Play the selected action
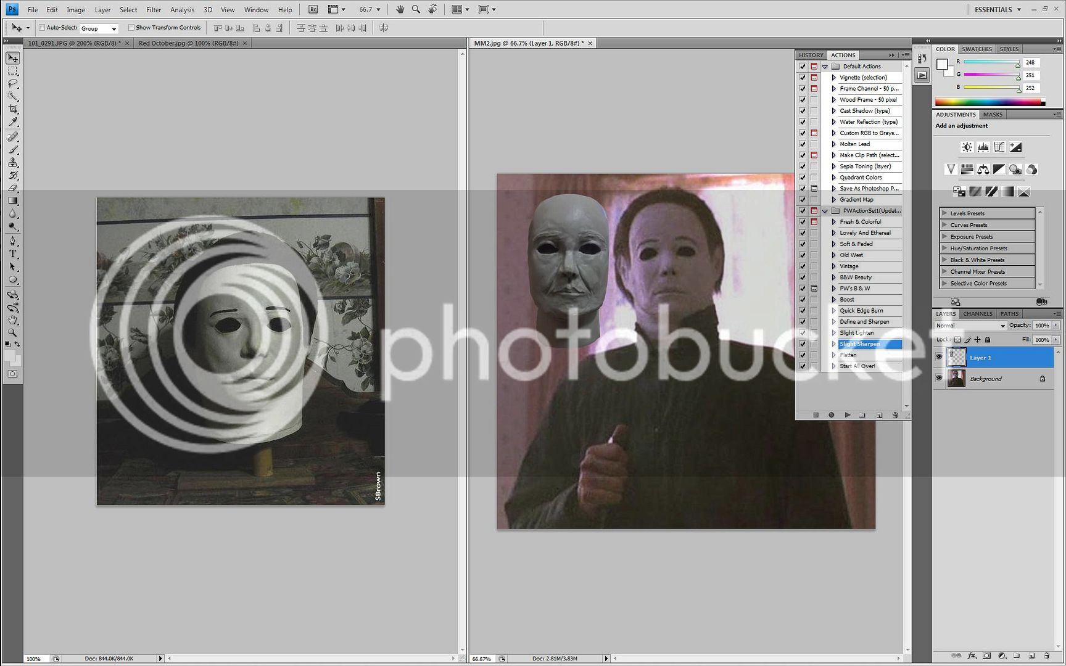The height and width of the screenshot is (666, 1066). point(848,415)
